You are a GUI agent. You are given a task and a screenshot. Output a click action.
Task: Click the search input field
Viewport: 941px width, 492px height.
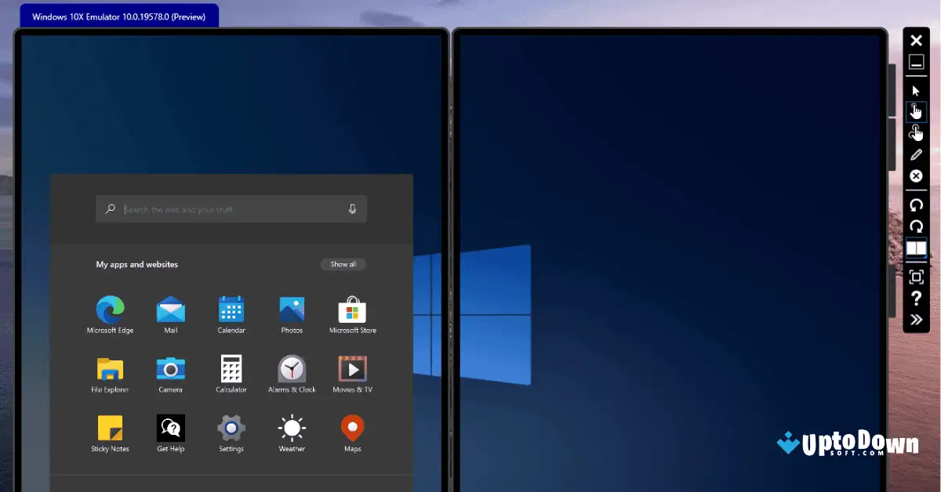point(231,208)
